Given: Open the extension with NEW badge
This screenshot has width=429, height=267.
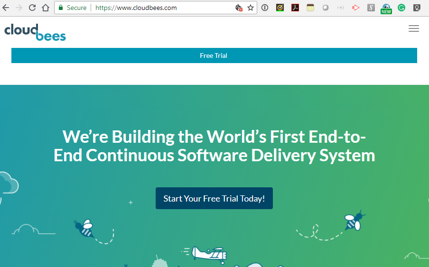Looking at the screenshot, I should coord(386,9).
